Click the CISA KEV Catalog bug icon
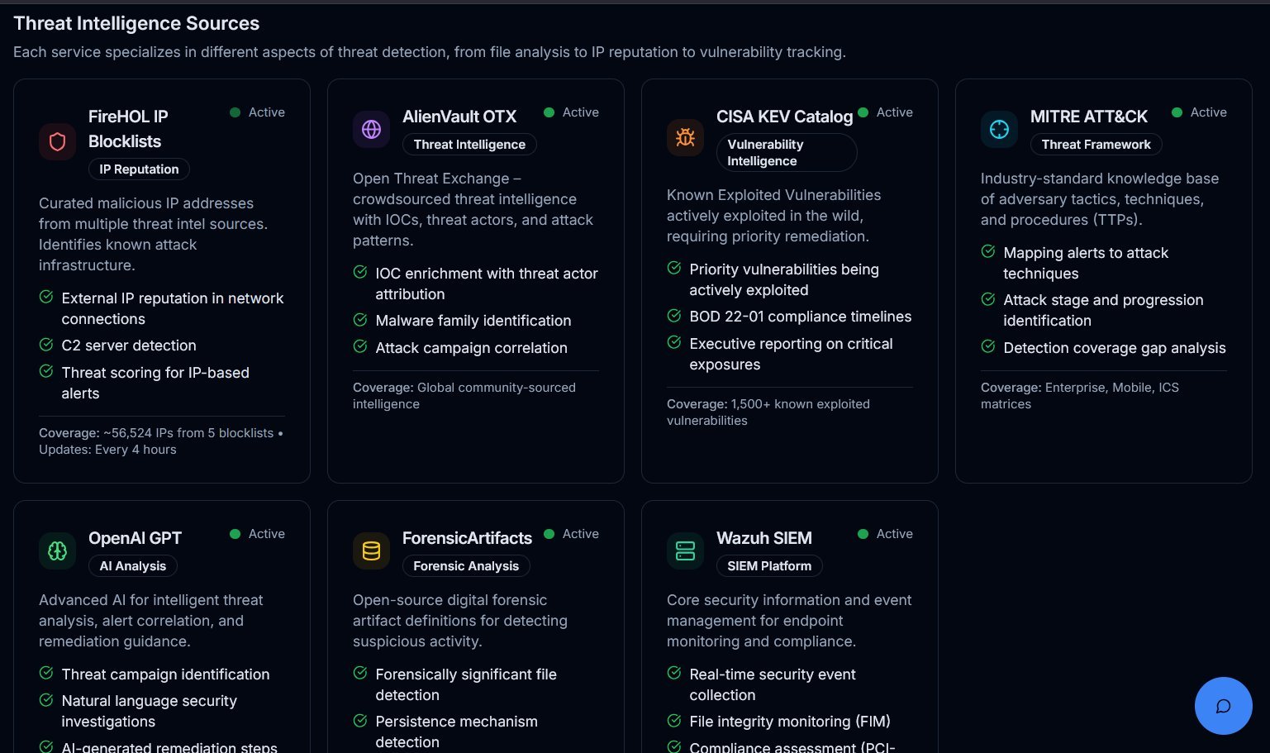The height and width of the screenshot is (753, 1270). coord(685,137)
